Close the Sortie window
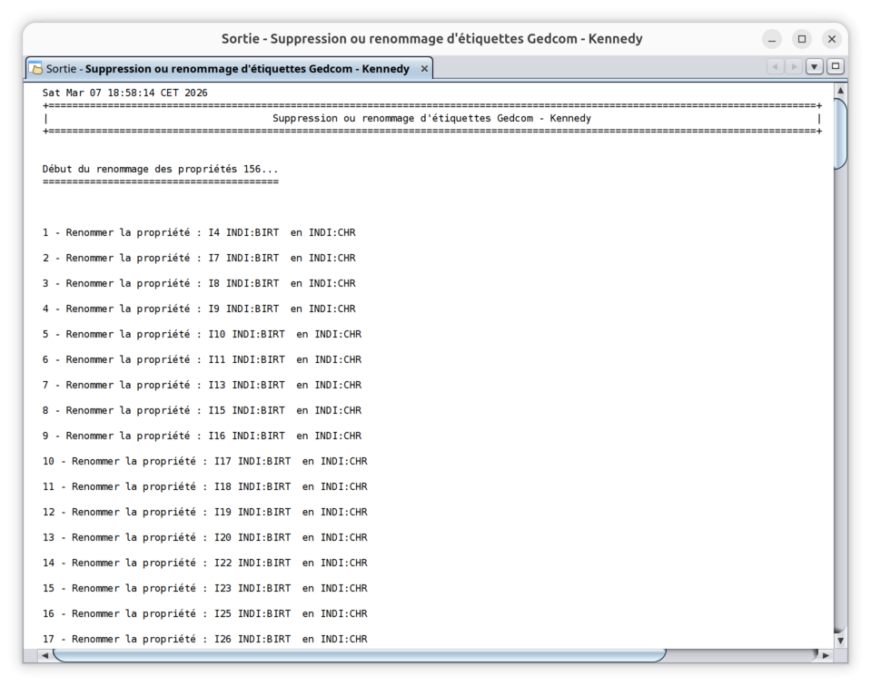Screen dimensions: 871x686 831,39
